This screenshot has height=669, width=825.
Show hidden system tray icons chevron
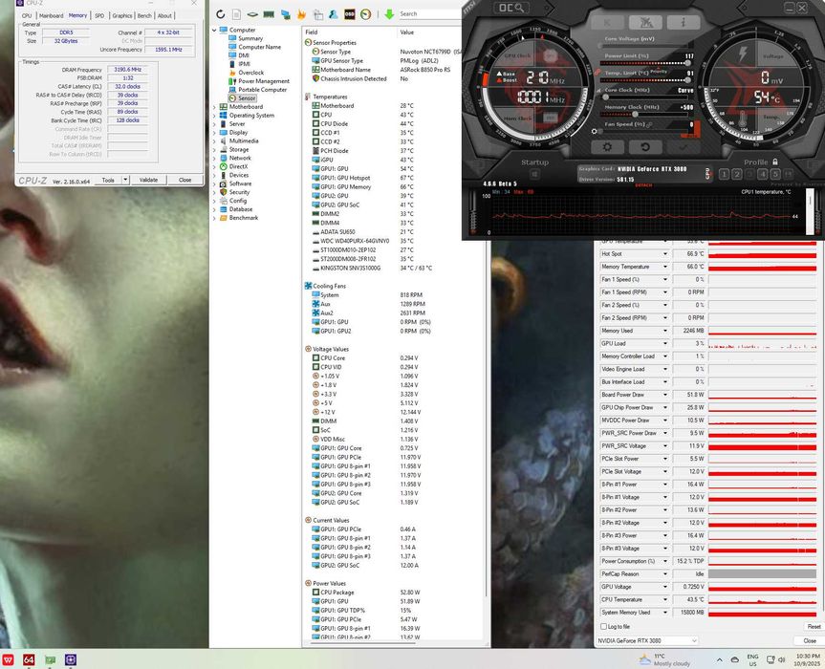coord(719,659)
